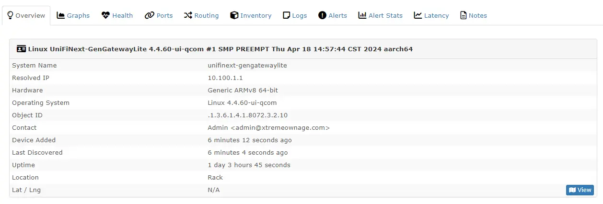The height and width of the screenshot is (204, 603).
Task: Click the chain link icon beside Ports
Action: 150,15
